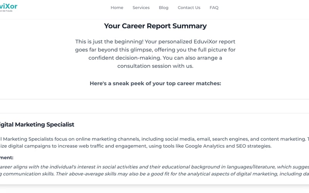Click the horizontal divider above the career card
Screen dimensions: 309x193
pyautogui.click(x=154, y=99)
